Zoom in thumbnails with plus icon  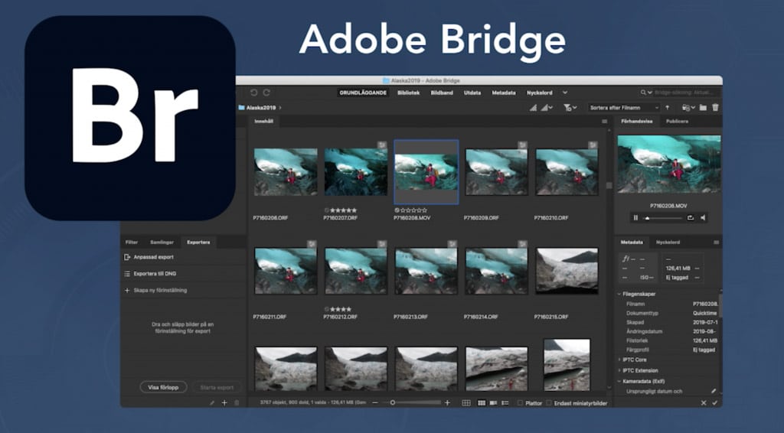click(448, 402)
